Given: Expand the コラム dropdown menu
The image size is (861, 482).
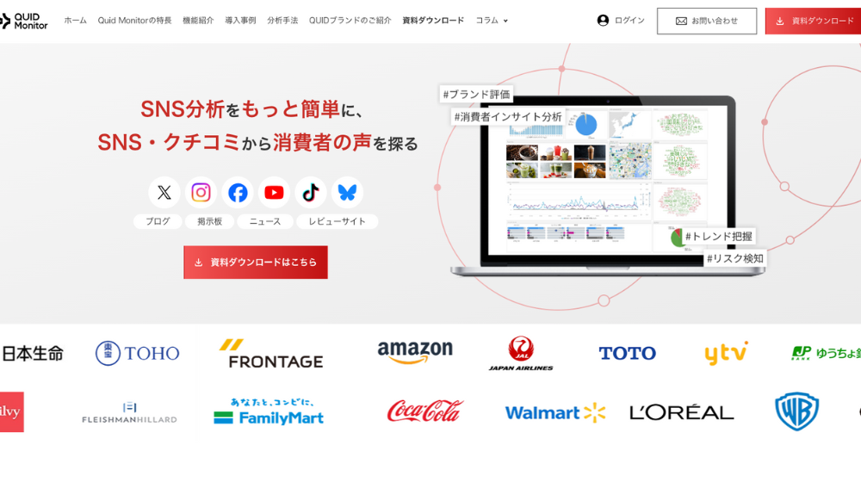Looking at the screenshot, I should coord(492,21).
